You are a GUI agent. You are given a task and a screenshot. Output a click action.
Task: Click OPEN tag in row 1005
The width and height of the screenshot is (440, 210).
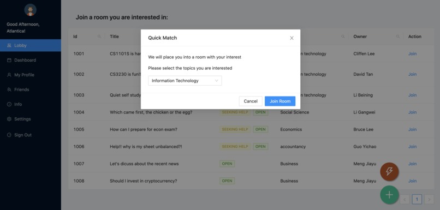point(260,129)
